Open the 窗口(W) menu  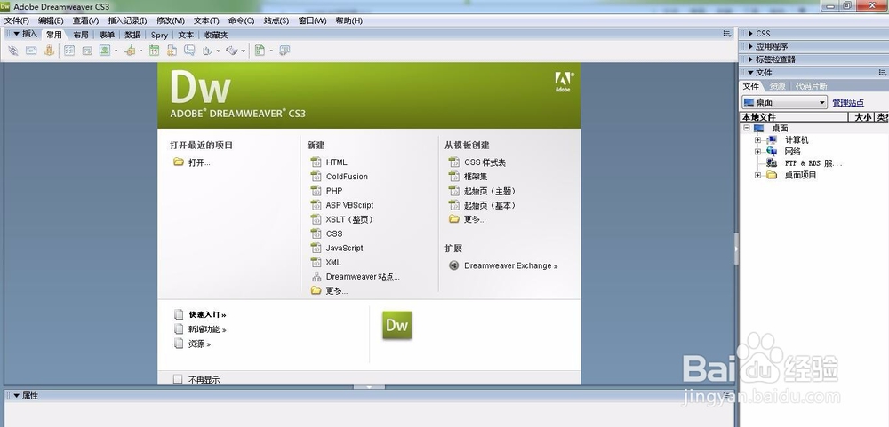pos(312,21)
